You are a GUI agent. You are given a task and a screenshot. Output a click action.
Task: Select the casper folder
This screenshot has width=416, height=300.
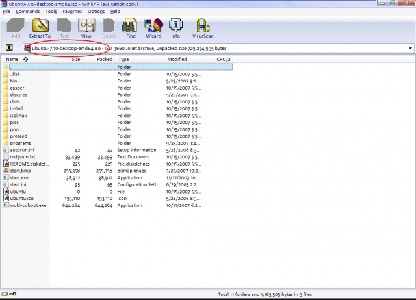pyautogui.click(x=17, y=88)
